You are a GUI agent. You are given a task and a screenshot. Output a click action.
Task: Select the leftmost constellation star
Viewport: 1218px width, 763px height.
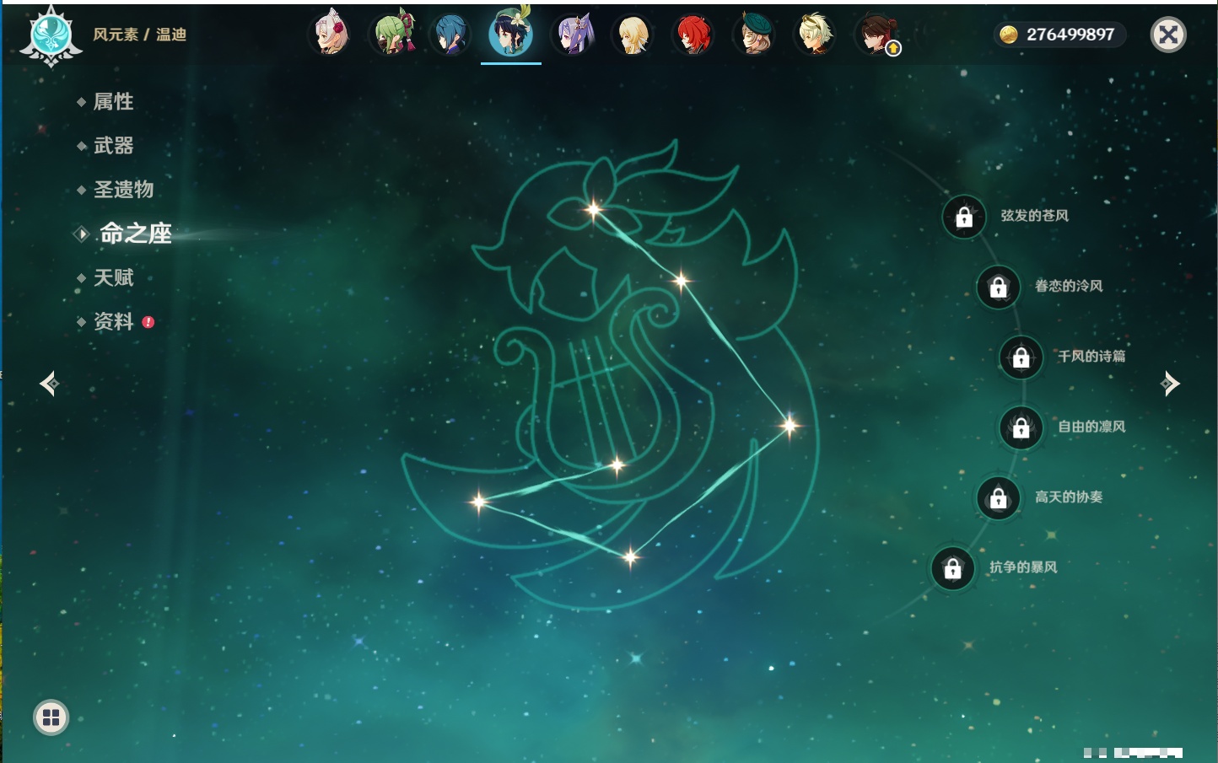pyautogui.click(x=478, y=502)
